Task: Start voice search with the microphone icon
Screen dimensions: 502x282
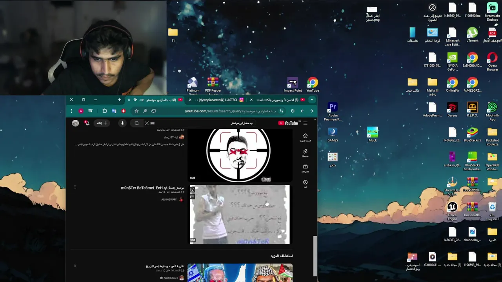Action: 122,123
